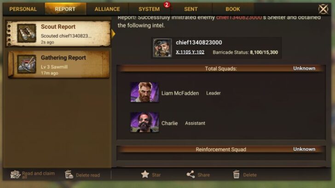Select Liam McFadden's hero portrait
The width and height of the screenshot is (335, 188).
pos(144,92)
